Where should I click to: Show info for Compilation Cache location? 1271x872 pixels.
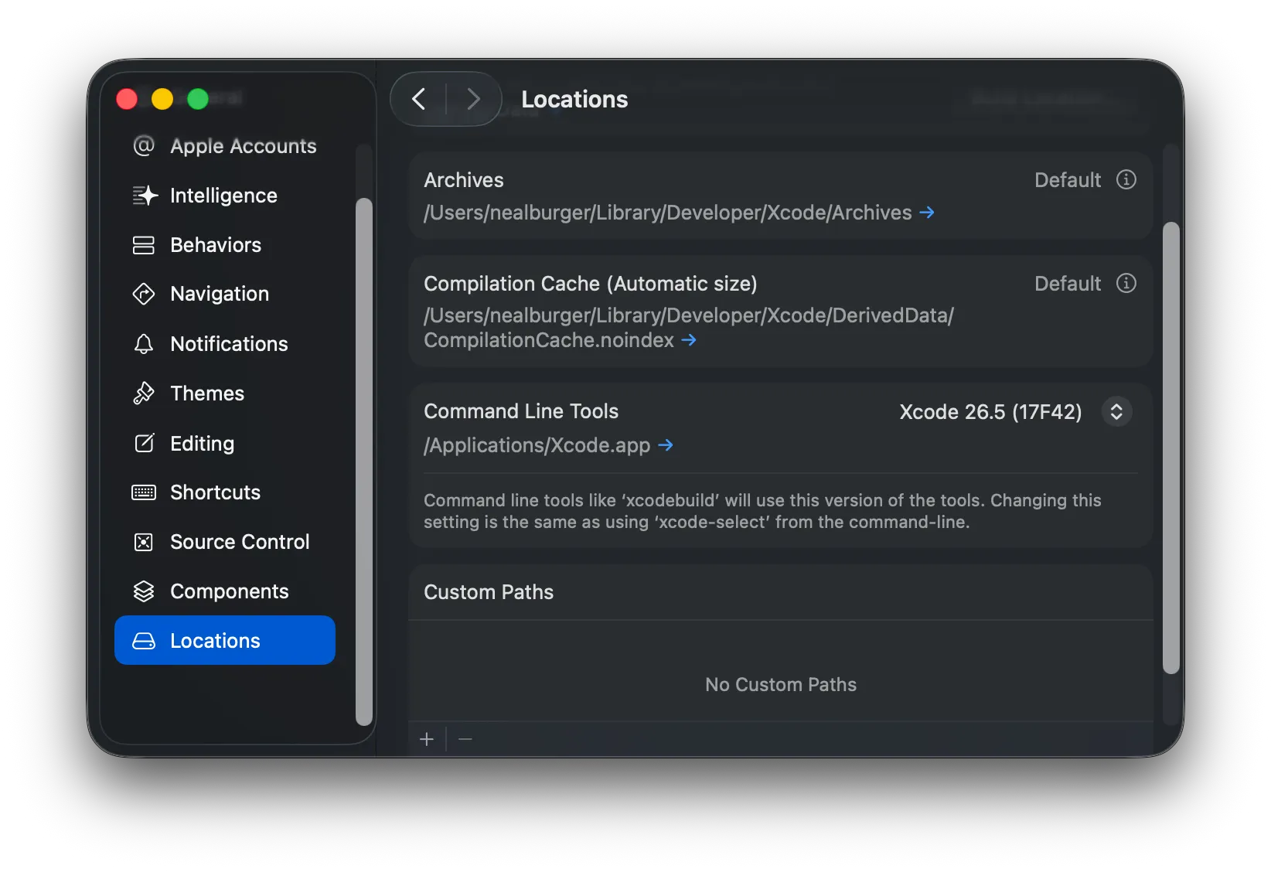pyautogui.click(x=1126, y=283)
